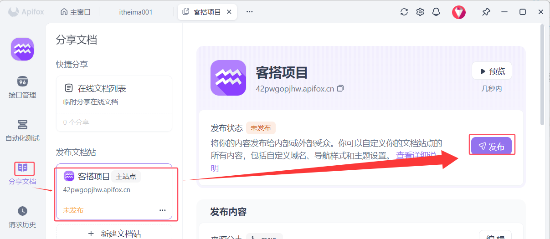Click the 42pwgopjhw.apifox.cn URL under title
550x239 pixels.
295,88
